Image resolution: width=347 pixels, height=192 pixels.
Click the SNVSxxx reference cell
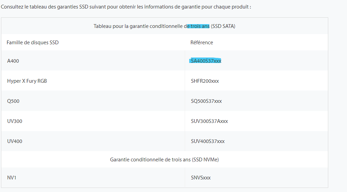(201, 178)
